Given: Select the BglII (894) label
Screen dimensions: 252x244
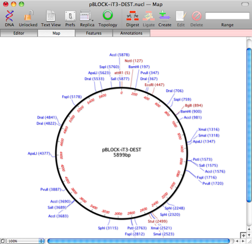Looking at the screenshot, I should click(194, 105).
